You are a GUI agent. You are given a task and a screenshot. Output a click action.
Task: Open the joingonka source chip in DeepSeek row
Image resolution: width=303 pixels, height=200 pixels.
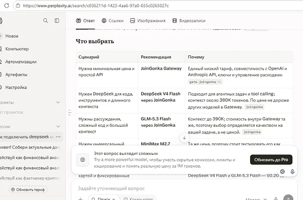(254, 107)
